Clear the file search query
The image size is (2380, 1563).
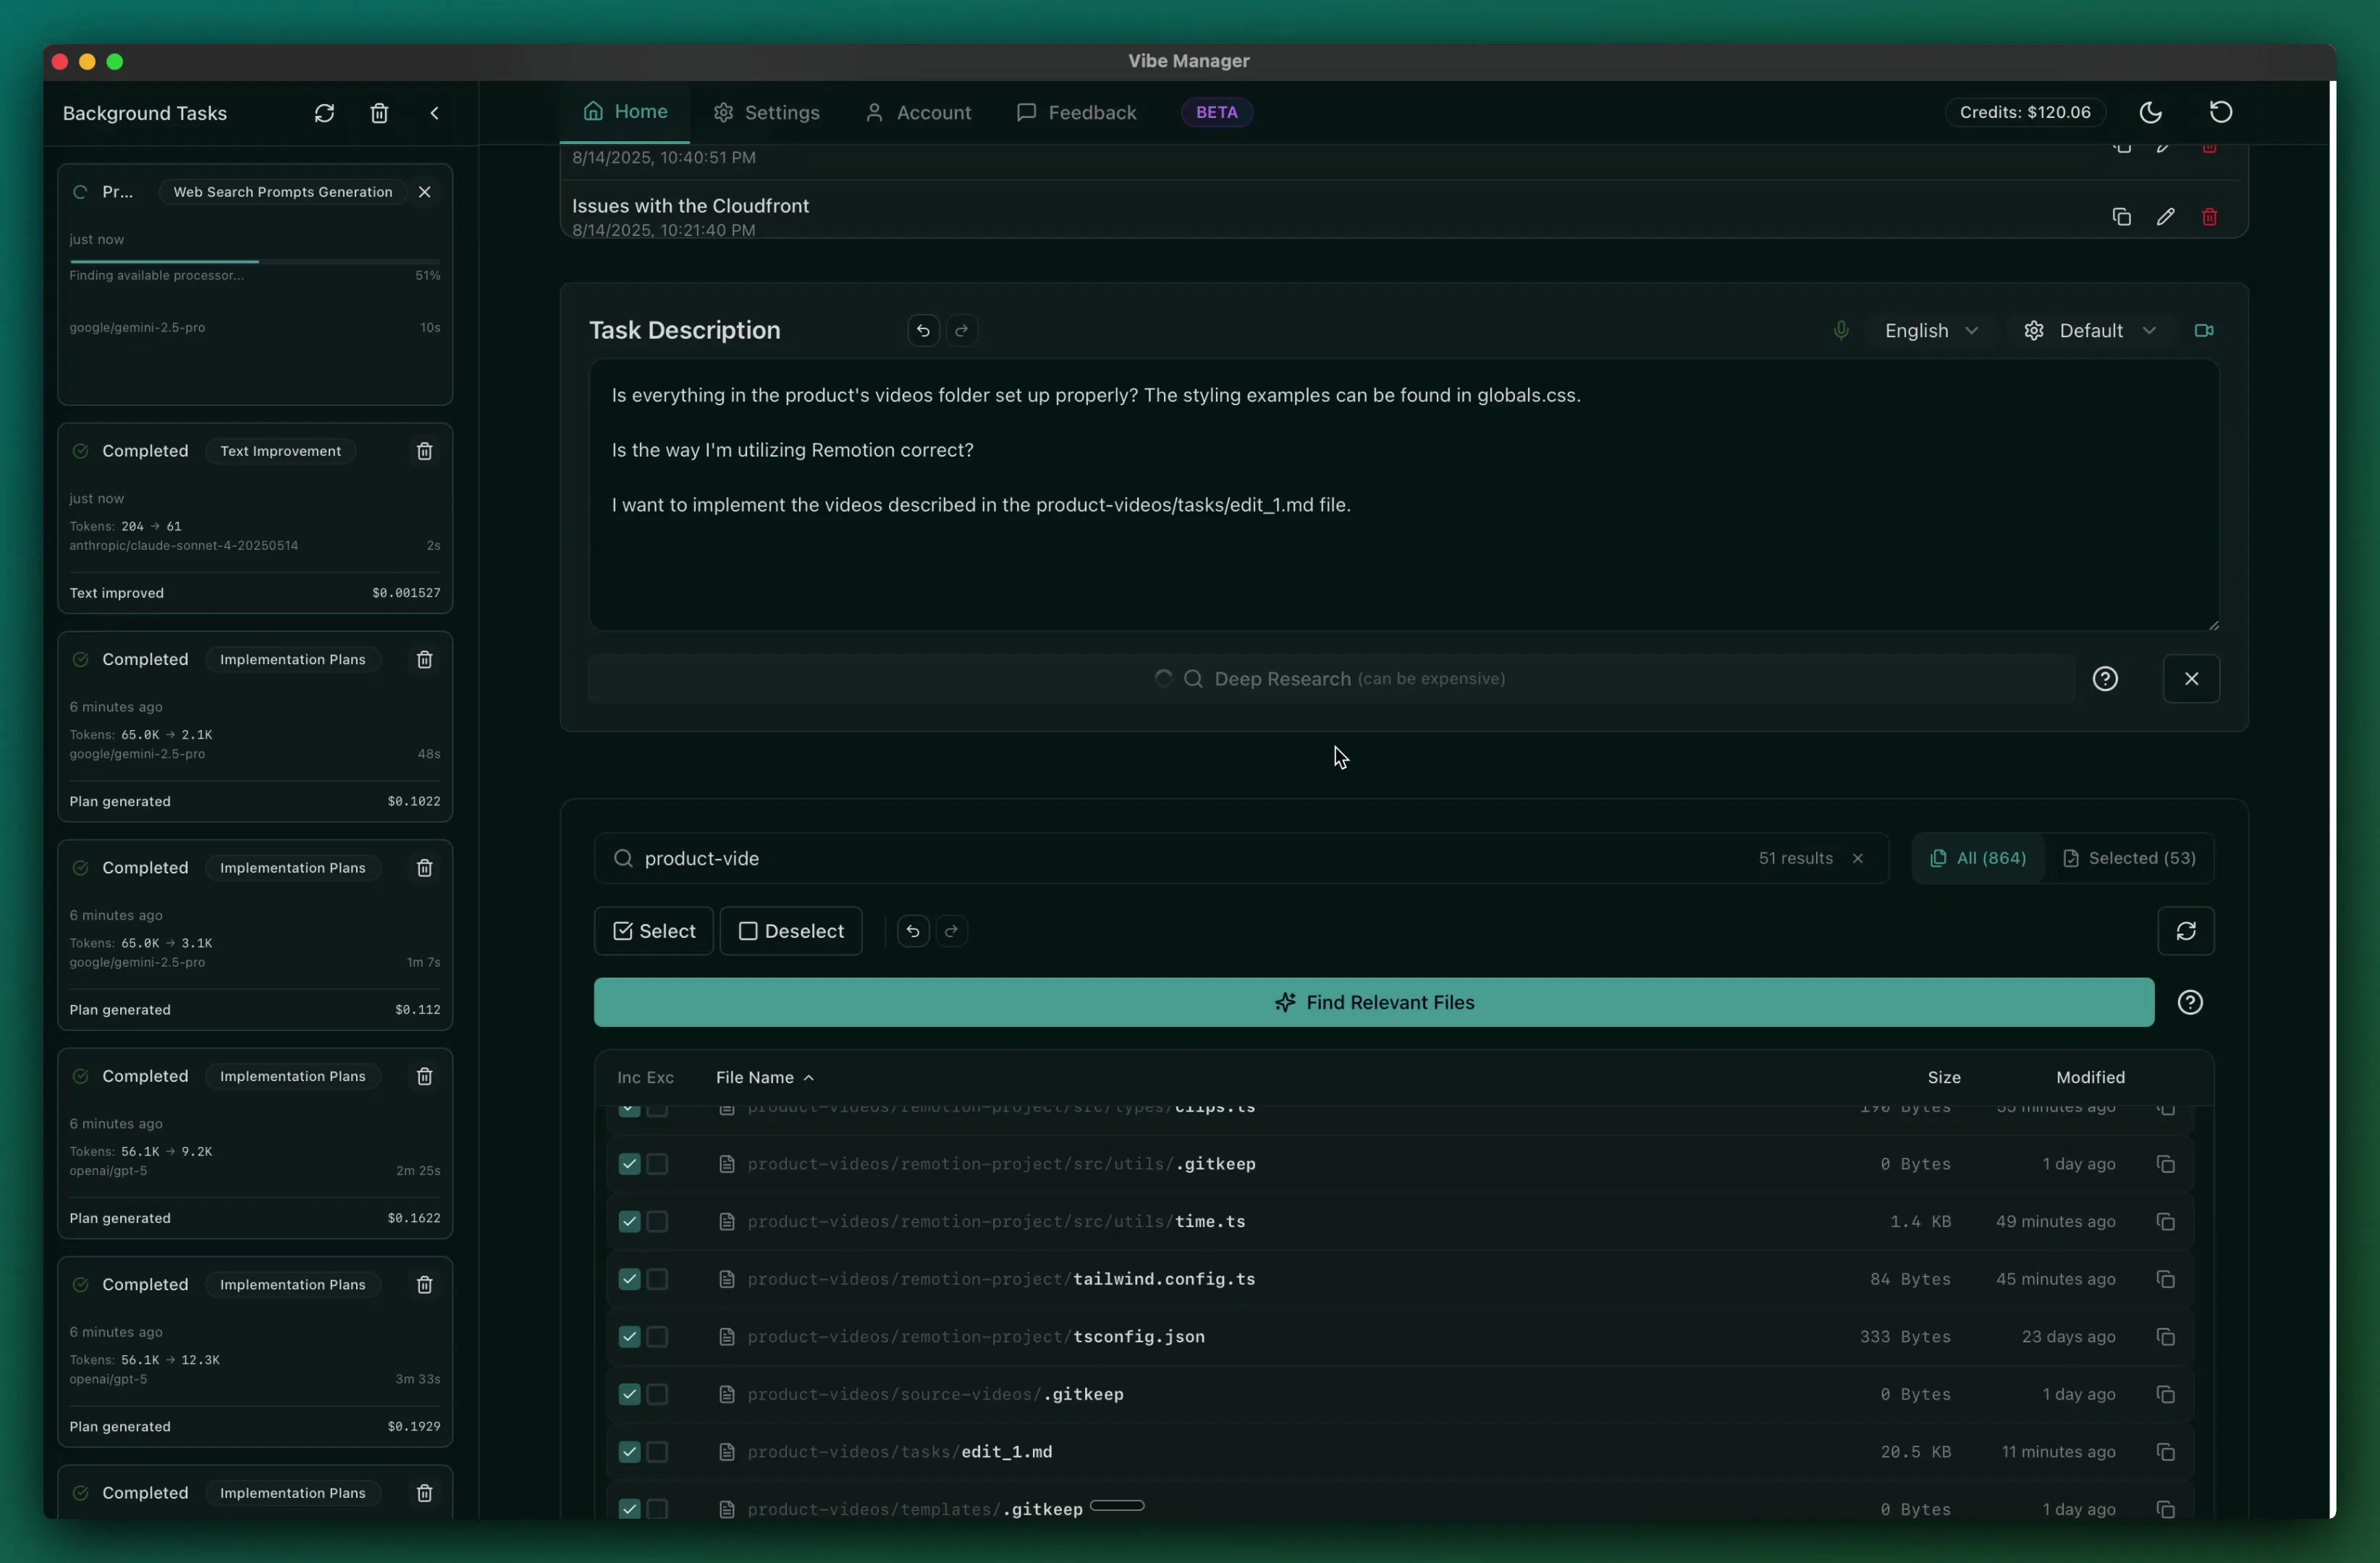coord(1857,858)
